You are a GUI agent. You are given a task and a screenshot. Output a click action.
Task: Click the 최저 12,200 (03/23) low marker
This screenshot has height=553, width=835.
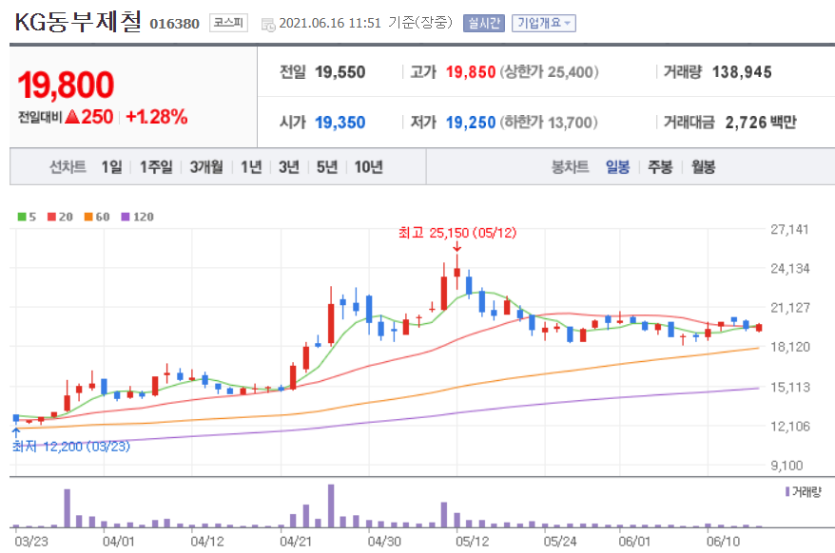click(70, 446)
